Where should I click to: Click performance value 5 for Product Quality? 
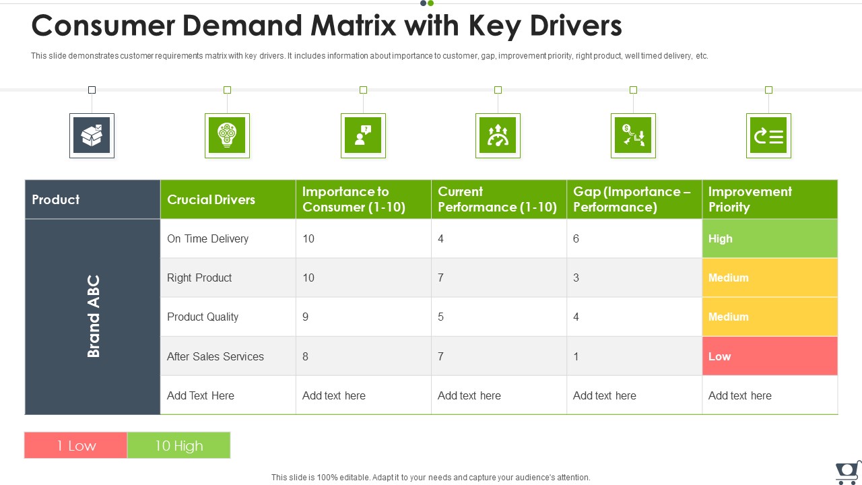point(499,317)
